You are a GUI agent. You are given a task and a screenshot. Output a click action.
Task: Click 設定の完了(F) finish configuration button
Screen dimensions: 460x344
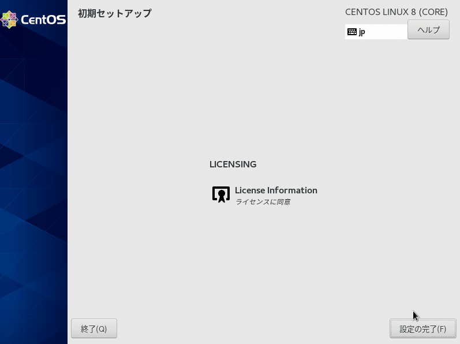click(422, 329)
